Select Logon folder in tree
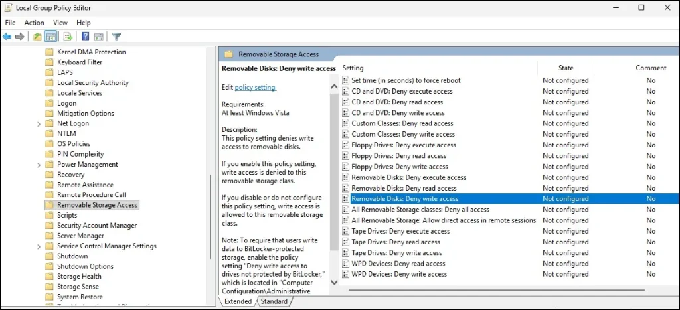The image size is (680, 310). pyautogui.click(x=67, y=103)
